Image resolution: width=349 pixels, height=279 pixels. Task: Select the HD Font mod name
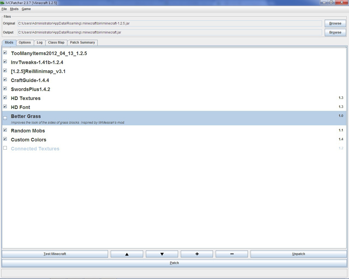point(20,107)
